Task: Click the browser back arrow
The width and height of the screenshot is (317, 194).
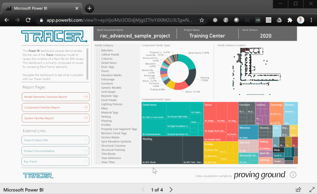Action: (7, 20)
